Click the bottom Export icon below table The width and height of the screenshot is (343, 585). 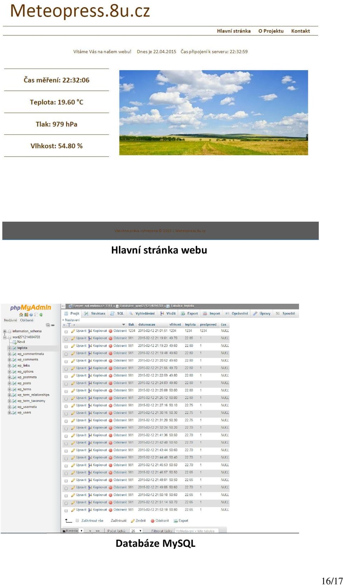[x=175, y=521]
